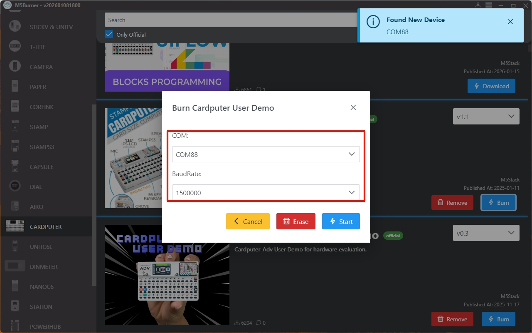Click the STAMPS3 device icon in sidebar
Screen dimensions: 532x333
coord(15,147)
